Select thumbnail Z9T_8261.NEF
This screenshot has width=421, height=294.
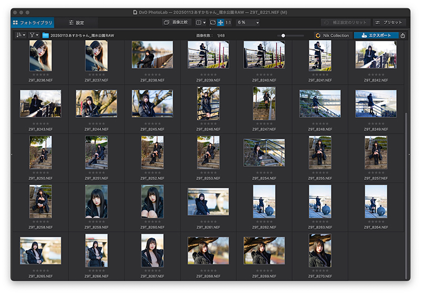208,201
